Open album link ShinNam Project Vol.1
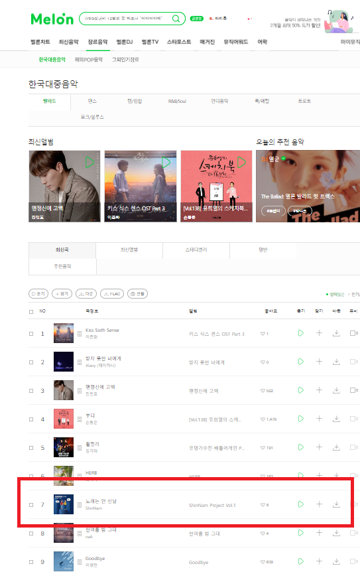Screen dimensions: 360x574 [x=212, y=505]
